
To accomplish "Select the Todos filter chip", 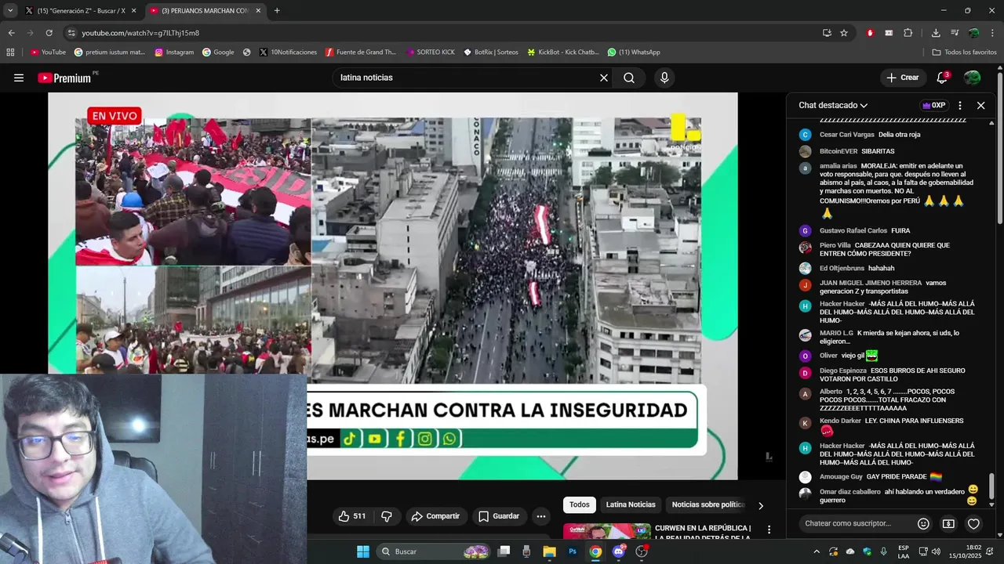I will pyautogui.click(x=580, y=505).
